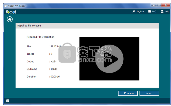Play the repaired video preview
Screen dimensions: 171x106
(109, 59)
